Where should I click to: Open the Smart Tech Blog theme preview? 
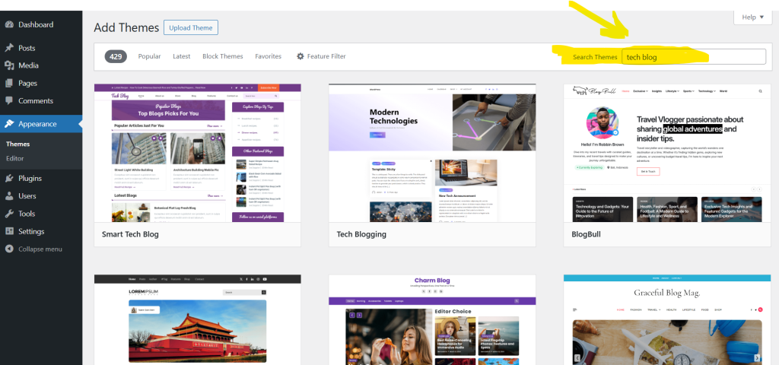(197, 153)
